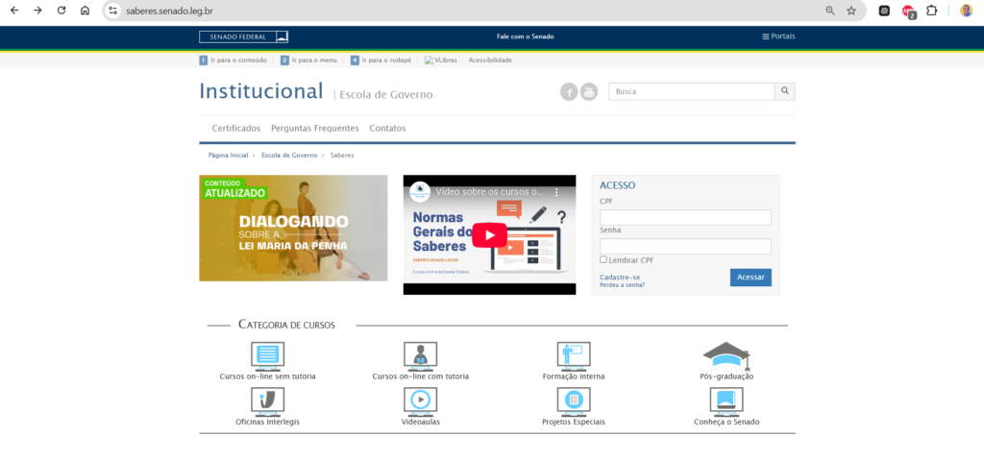
Task: Click the black square extension icon
Action: tap(884, 11)
